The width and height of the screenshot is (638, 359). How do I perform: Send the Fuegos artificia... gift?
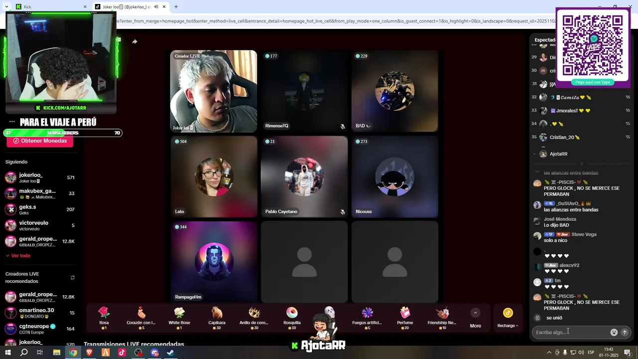(367, 318)
